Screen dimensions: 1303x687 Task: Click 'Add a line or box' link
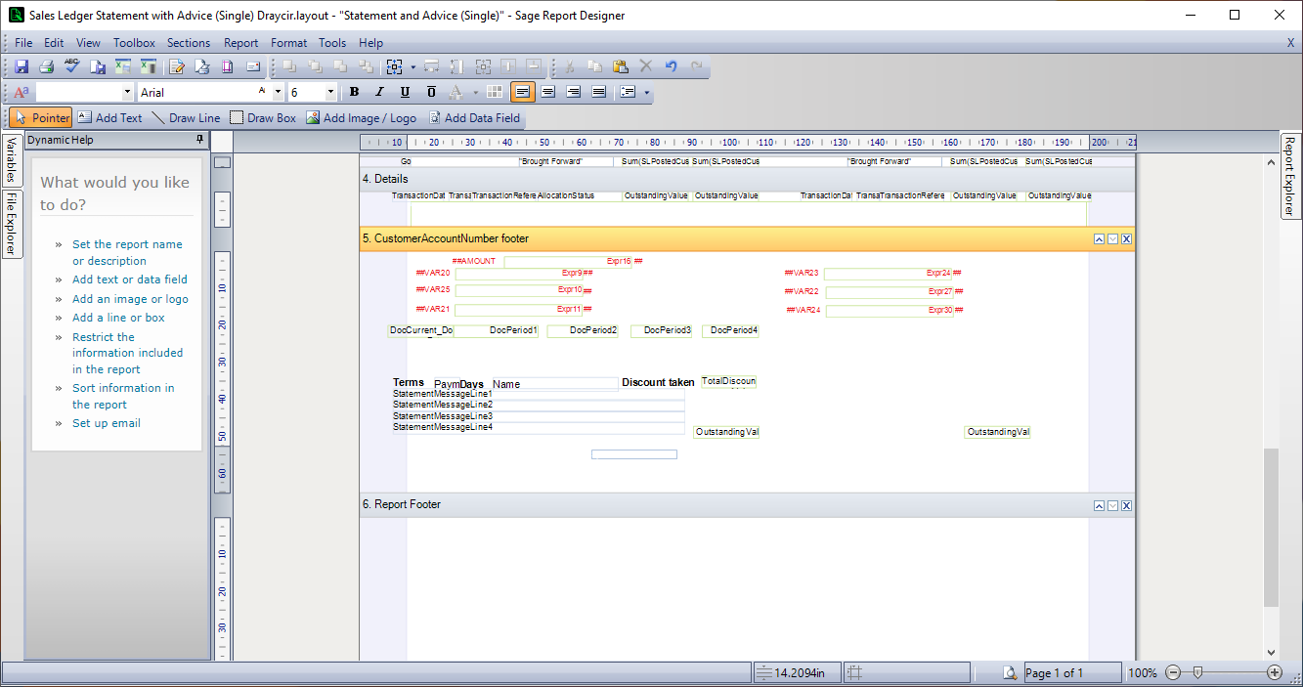coord(118,318)
